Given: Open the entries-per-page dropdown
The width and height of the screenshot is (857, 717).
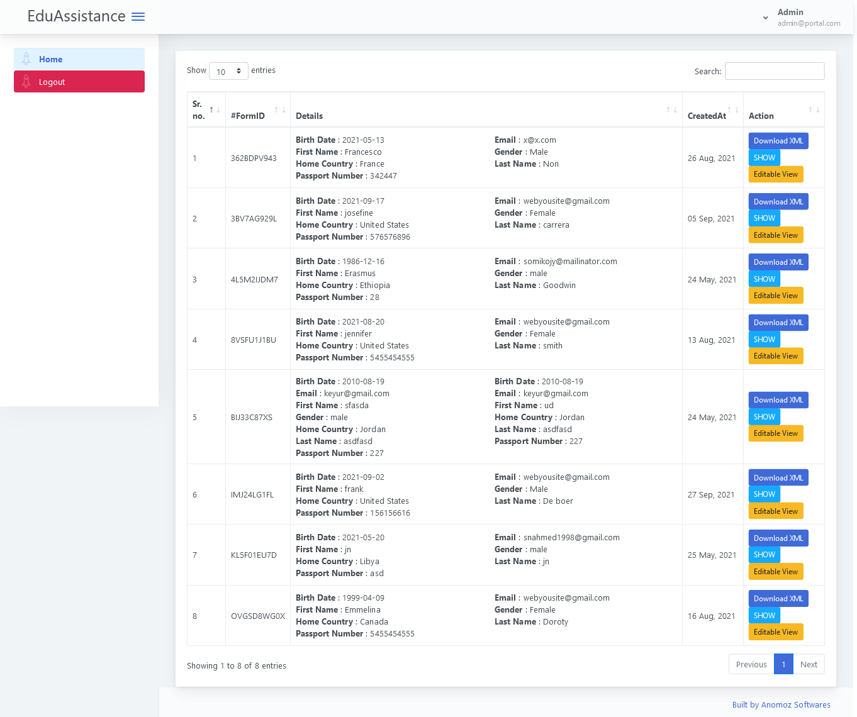Looking at the screenshot, I should [x=228, y=71].
